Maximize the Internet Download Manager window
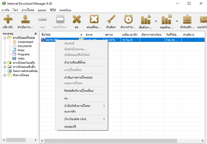Screen dimensions: 207x144 point(189,3)
